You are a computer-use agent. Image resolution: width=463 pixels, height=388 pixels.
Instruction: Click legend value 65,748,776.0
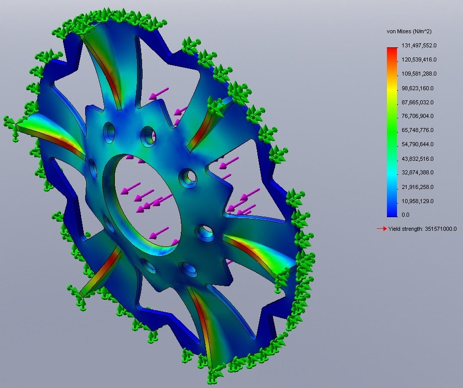tap(418, 130)
